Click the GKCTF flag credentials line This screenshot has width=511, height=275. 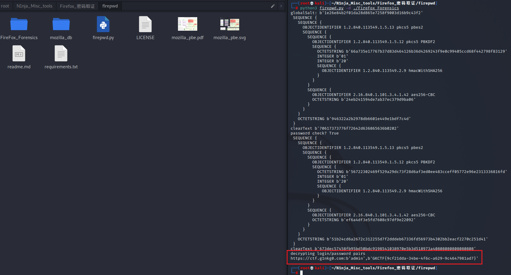[x=384, y=258]
